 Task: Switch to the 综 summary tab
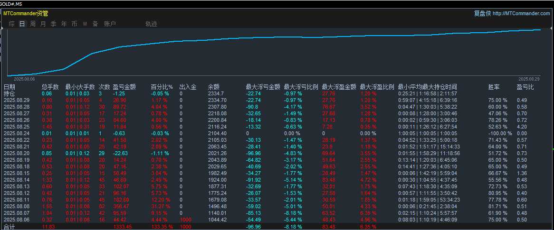(12, 24)
